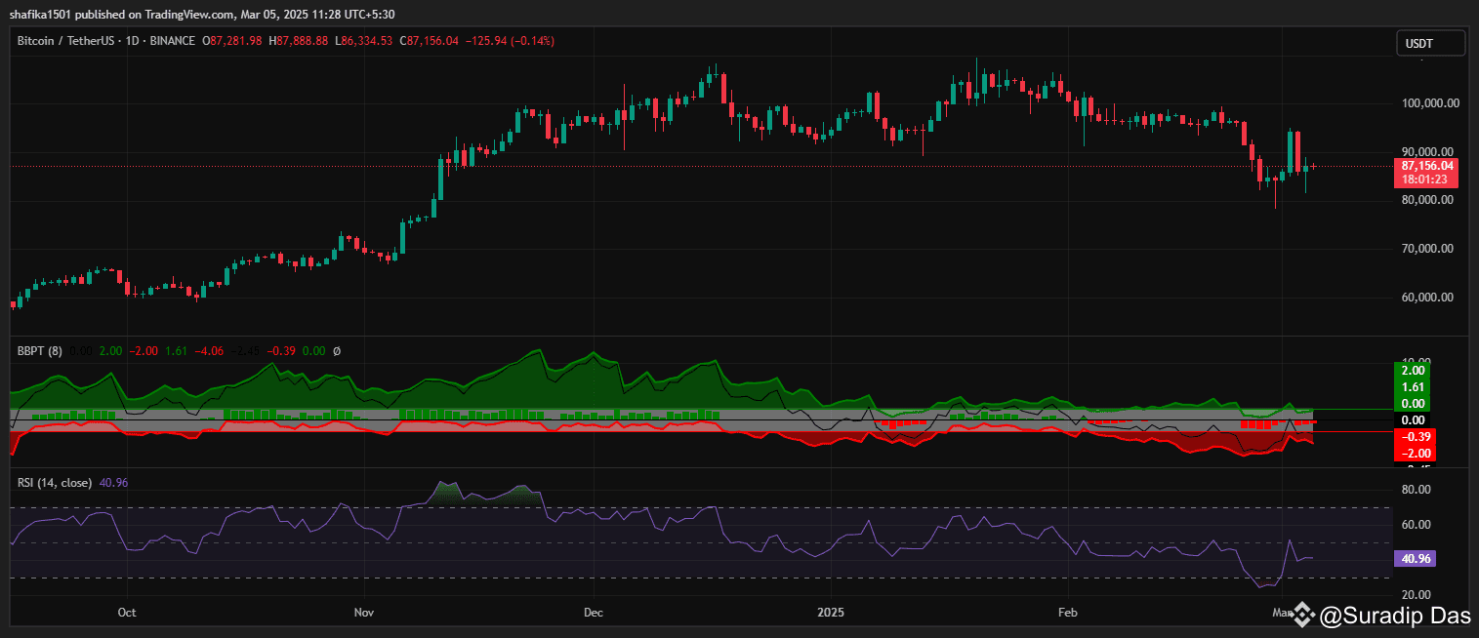Click the USDT currency button

[x=1431, y=43]
